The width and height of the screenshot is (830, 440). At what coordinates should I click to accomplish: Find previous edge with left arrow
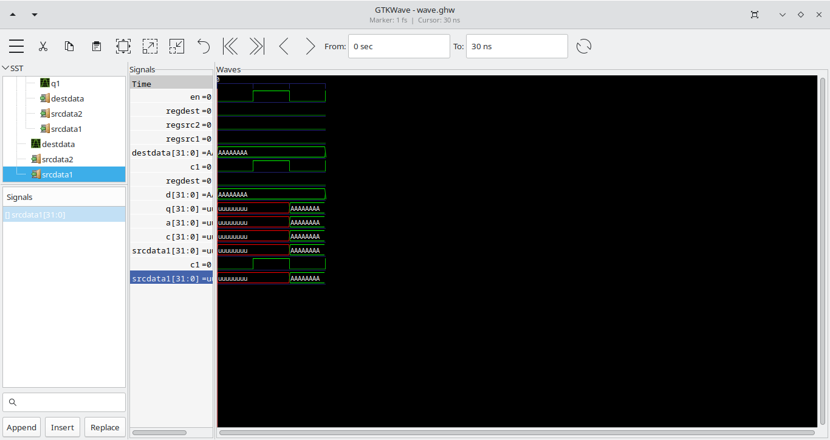284,46
